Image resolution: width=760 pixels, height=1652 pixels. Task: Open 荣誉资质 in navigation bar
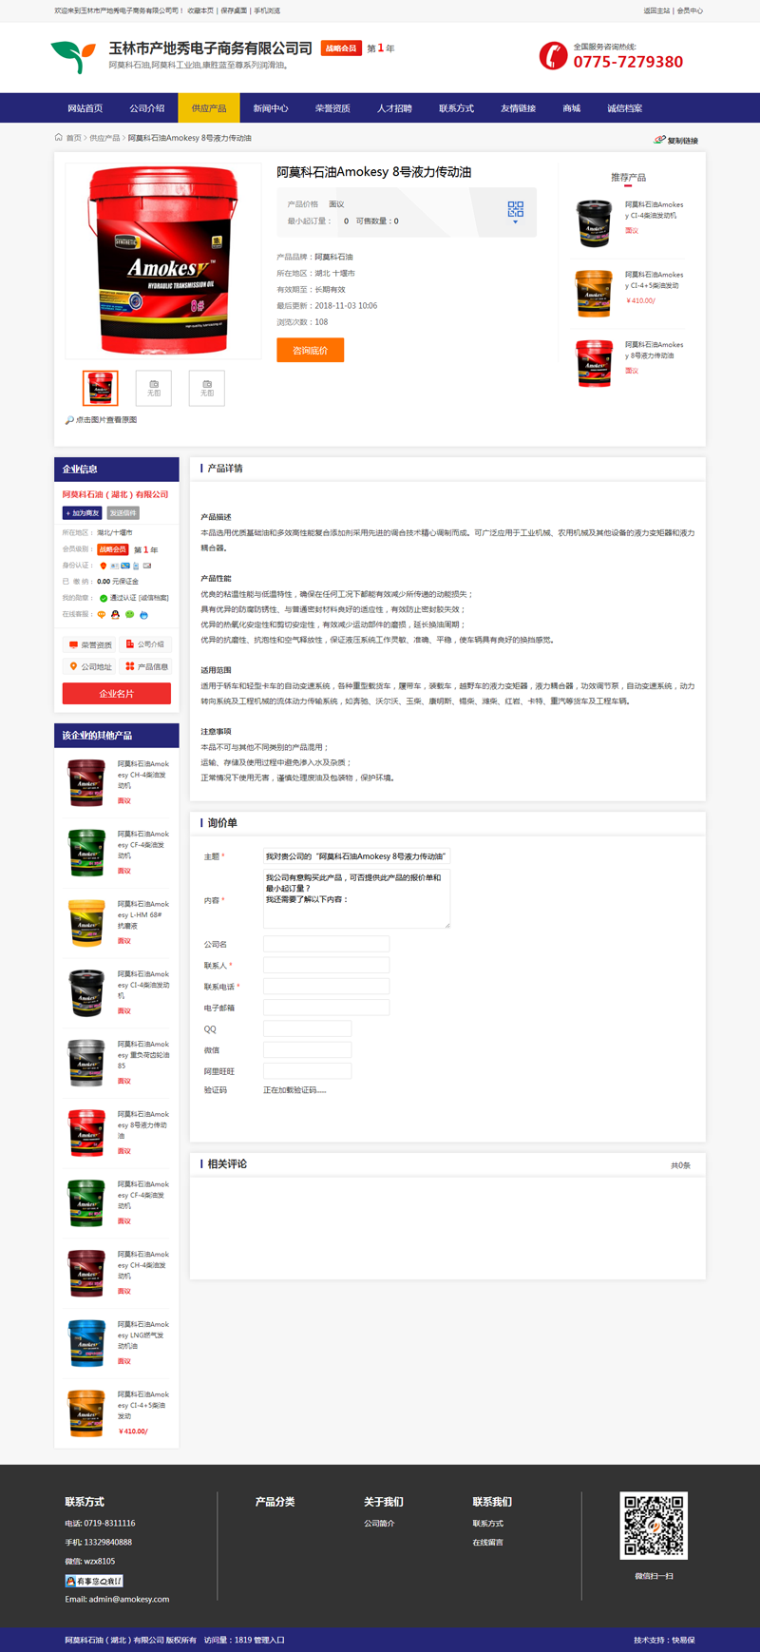point(332,108)
